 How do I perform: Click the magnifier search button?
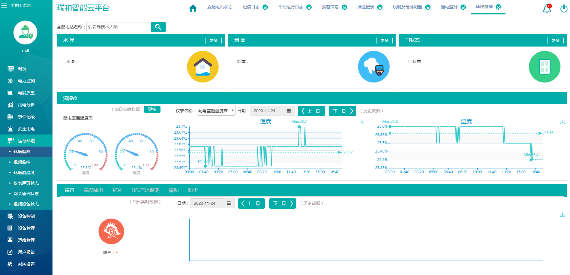[x=158, y=27]
